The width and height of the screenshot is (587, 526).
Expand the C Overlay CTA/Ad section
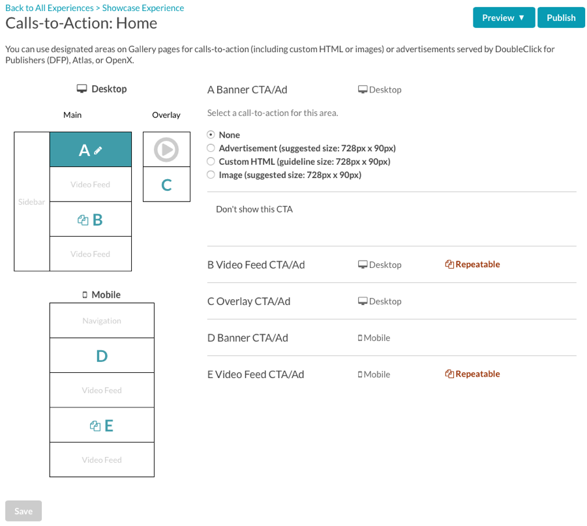391,301
